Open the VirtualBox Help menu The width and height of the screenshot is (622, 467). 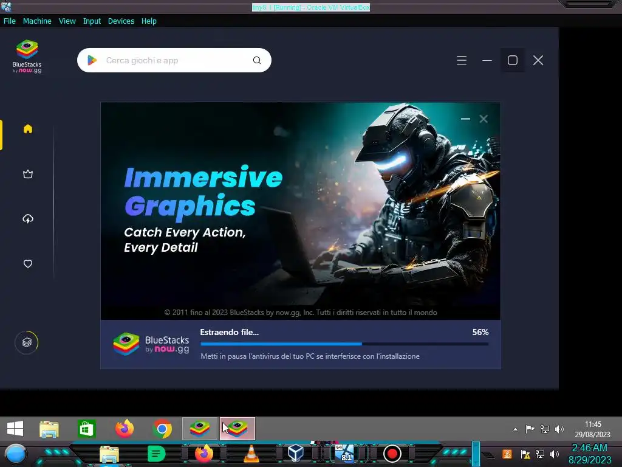(149, 21)
